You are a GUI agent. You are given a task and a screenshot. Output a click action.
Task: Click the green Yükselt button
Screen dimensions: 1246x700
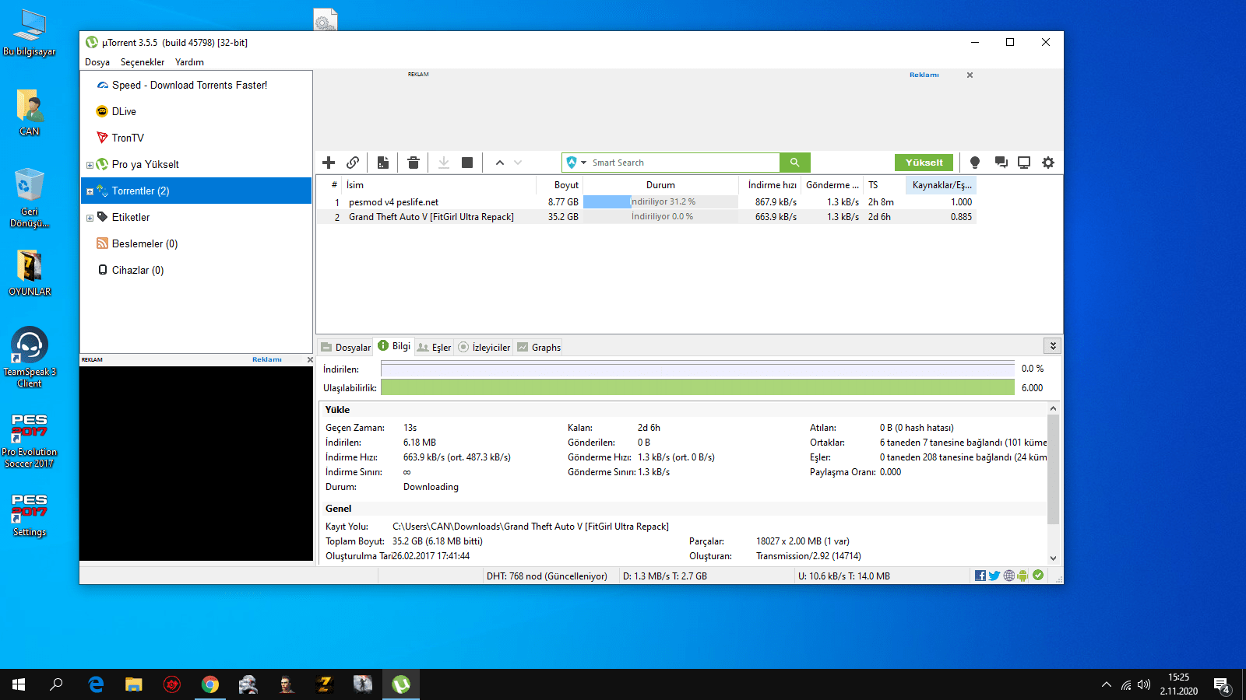pos(924,163)
